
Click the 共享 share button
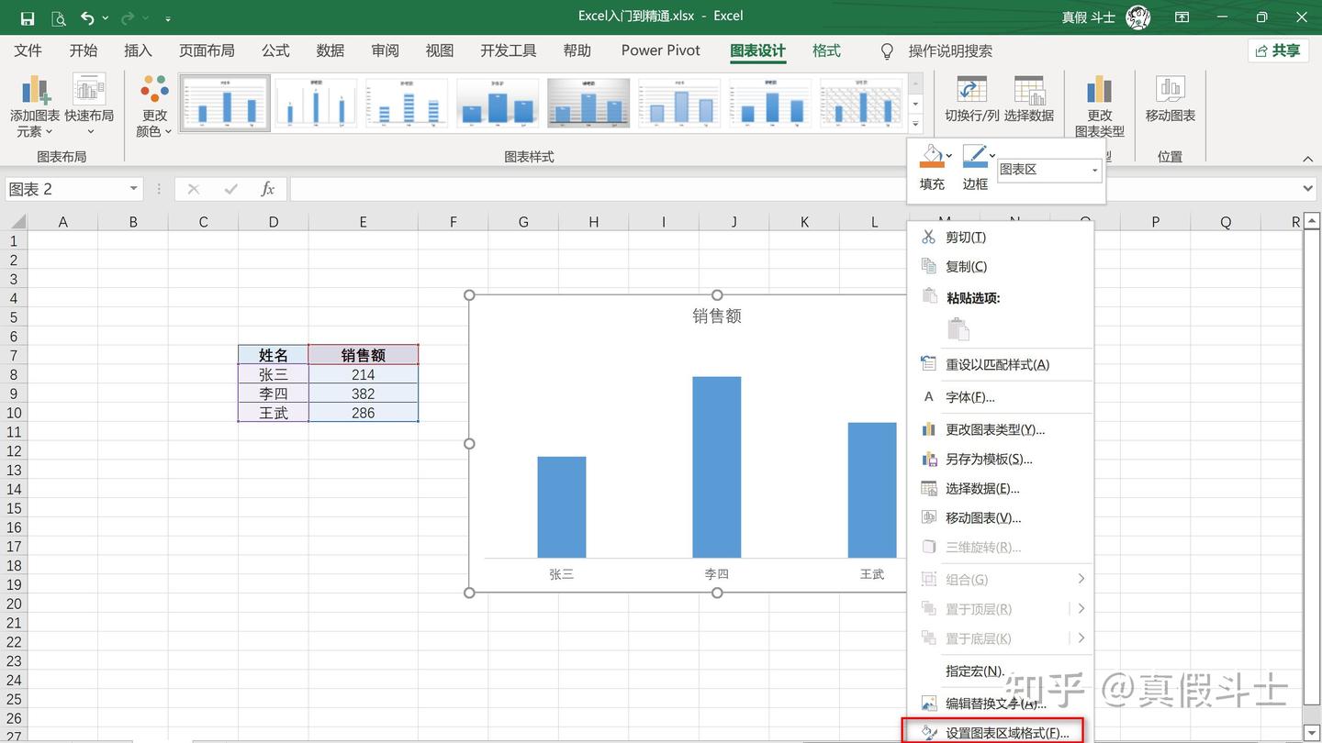pos(1278,50)
